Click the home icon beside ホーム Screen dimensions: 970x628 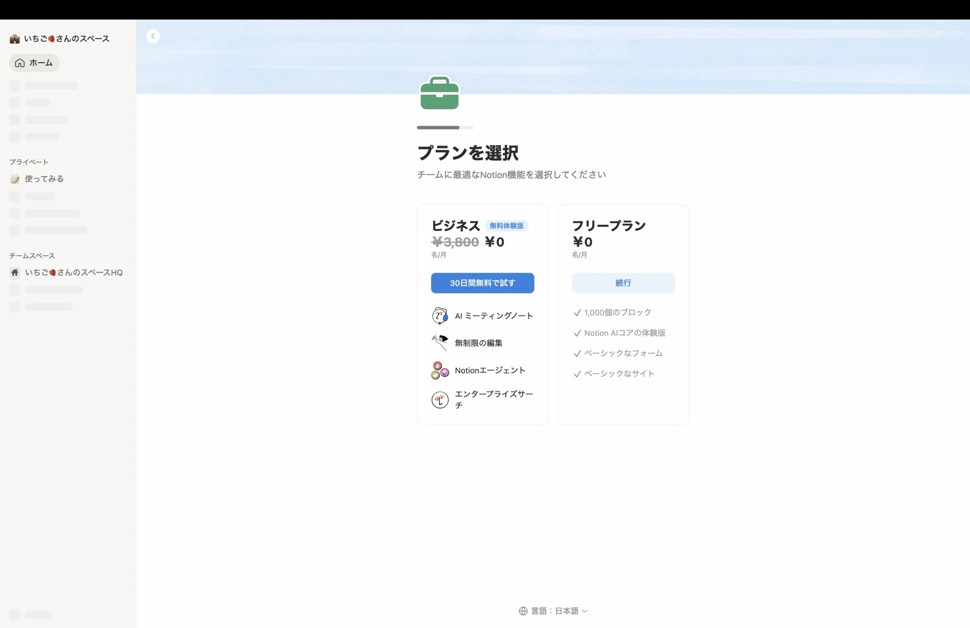point(20,63)
